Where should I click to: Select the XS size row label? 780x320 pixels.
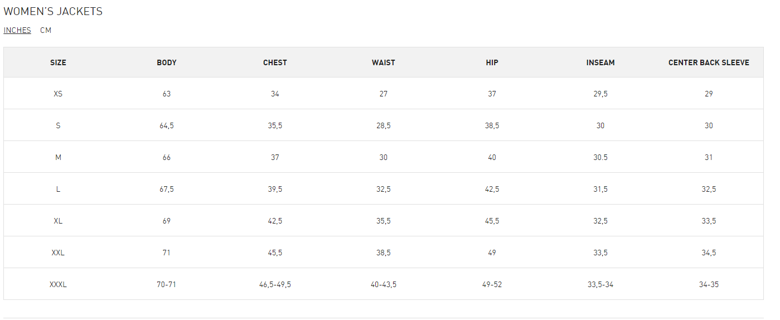58,94
